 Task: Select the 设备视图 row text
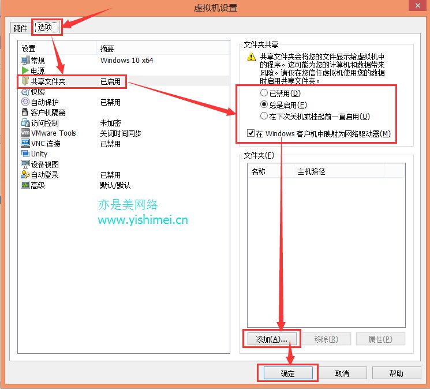pos(44,164)
